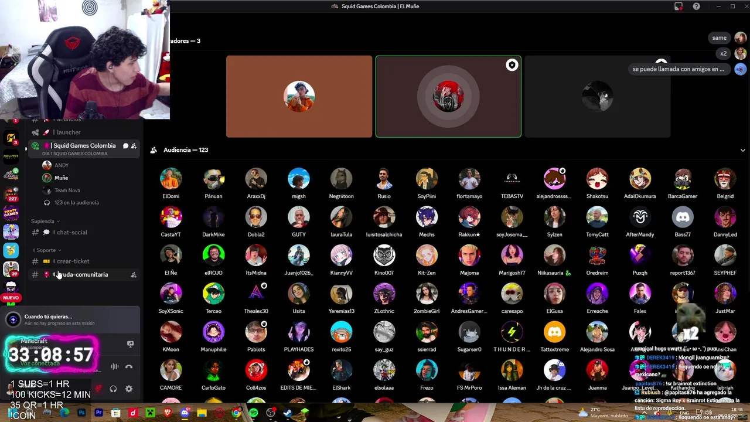Click audience member migsh avatar
Screen dimensions: 750x422
[x=299, y=179]
